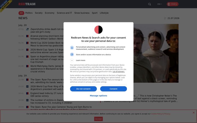Open the List of partners link
197x123 pixels.
(x=118, y=72)
